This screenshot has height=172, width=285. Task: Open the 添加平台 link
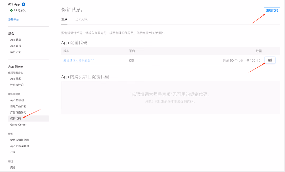tap(13, 19)
